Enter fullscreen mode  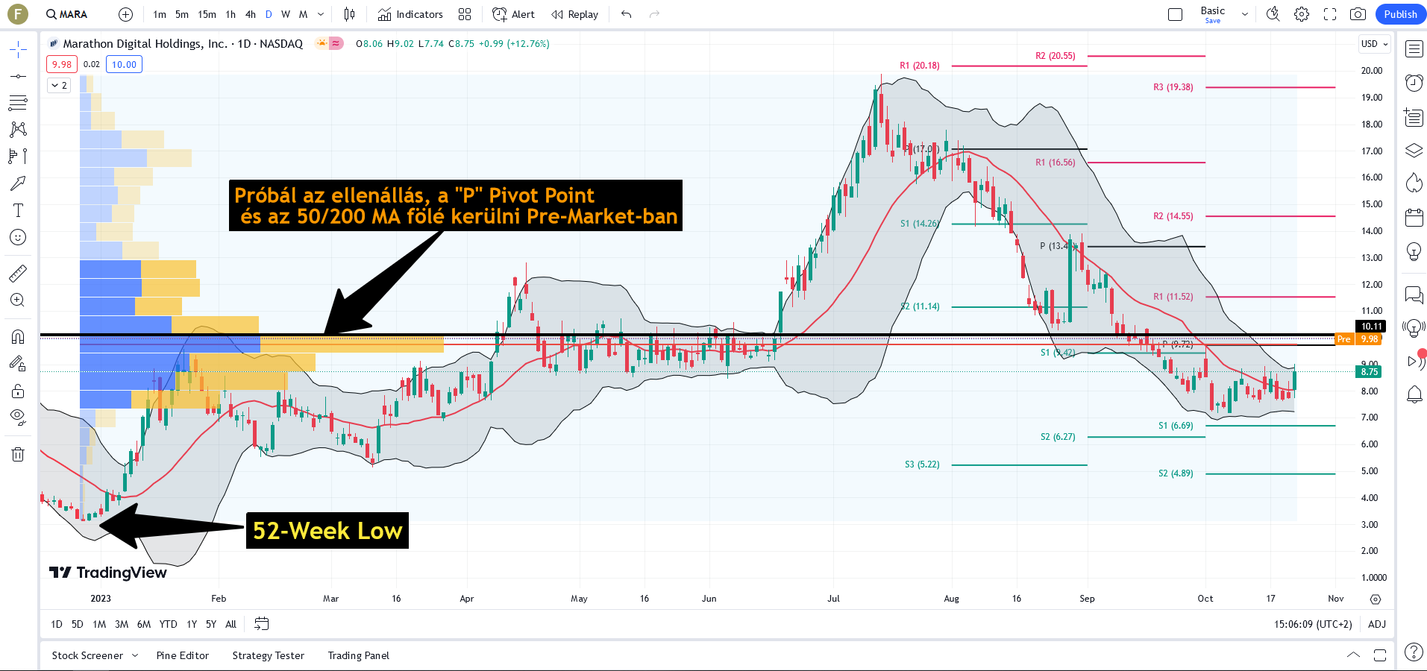click(x=1330, y=14)
